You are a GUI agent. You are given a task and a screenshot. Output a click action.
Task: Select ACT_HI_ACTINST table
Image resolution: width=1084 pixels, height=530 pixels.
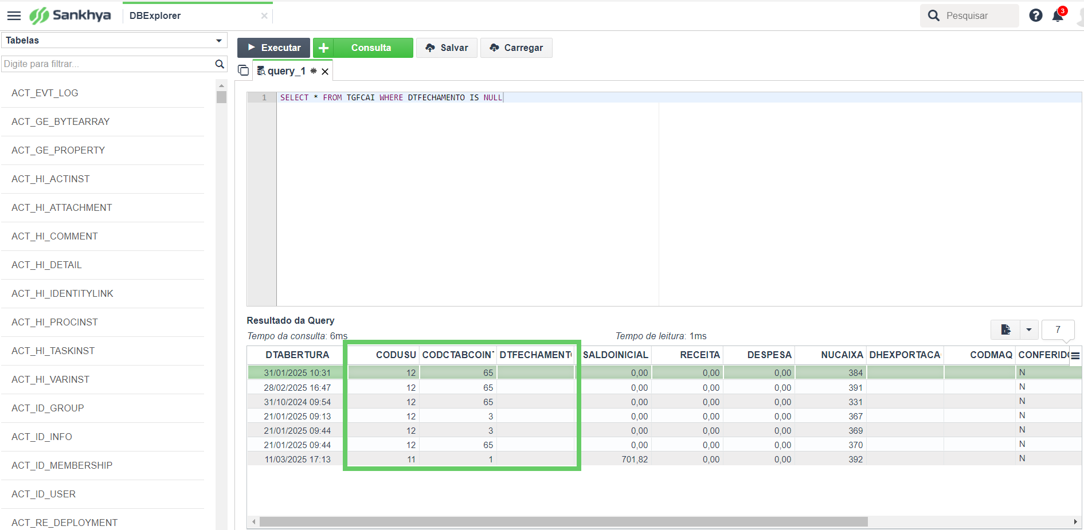click(x=50, y=179)
